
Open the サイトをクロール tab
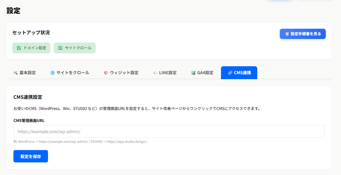point(70,73)
